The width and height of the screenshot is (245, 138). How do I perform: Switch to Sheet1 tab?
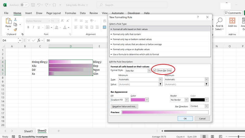click(28, 131)
